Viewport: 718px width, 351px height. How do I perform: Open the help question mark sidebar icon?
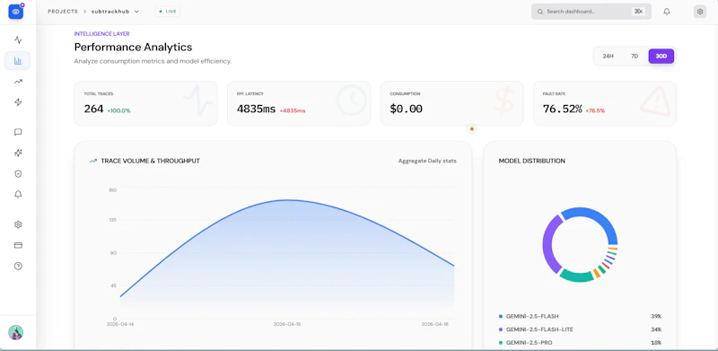(x=18, y=266)
